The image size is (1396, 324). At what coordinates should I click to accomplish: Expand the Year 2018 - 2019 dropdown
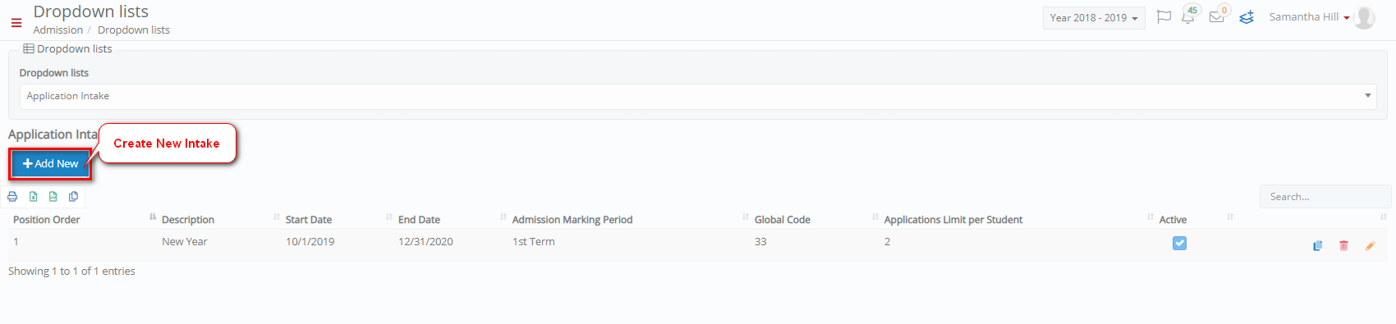point(1094,18)
